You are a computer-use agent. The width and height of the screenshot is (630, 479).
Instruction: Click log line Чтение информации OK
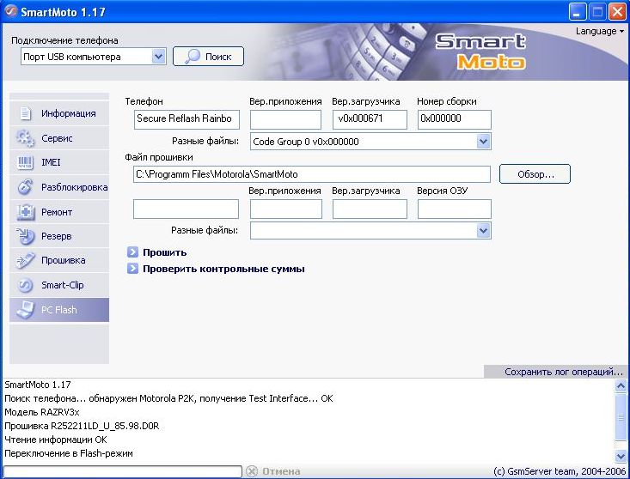coord(56,440)
